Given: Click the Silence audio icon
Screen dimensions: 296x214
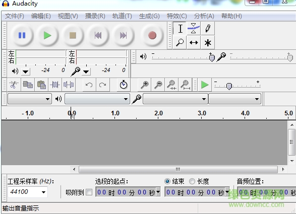Looking at the screenshot, I should click(69, 85).
